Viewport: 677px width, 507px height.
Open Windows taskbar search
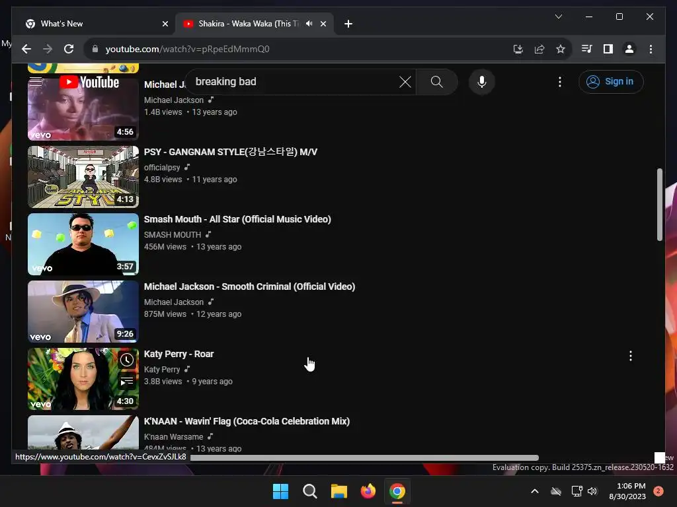(x=310, y=491)
